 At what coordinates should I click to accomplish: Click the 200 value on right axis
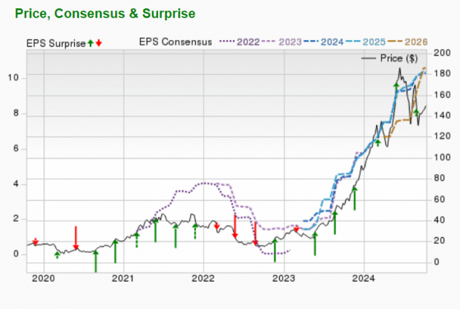click(x=442, y=53)
